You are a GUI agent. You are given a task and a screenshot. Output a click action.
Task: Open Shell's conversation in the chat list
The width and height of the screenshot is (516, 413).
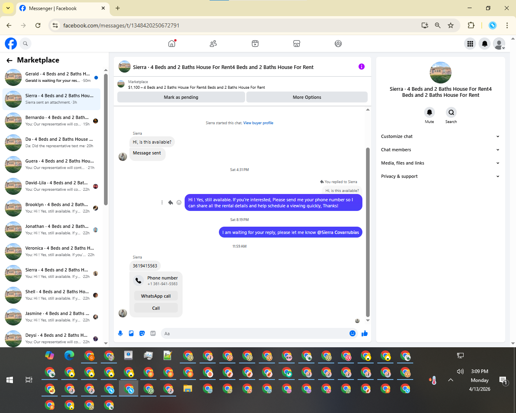(x=52, y=295)
